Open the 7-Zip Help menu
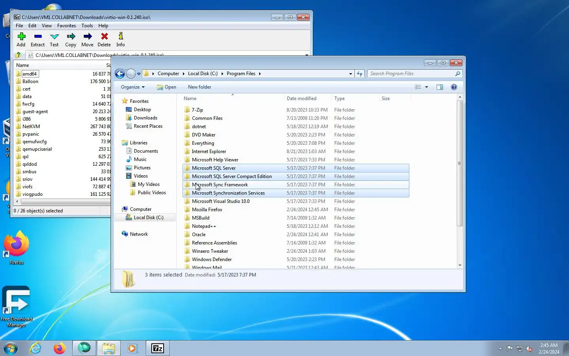This screenshot has width=569, height=356. pos(103,26)
